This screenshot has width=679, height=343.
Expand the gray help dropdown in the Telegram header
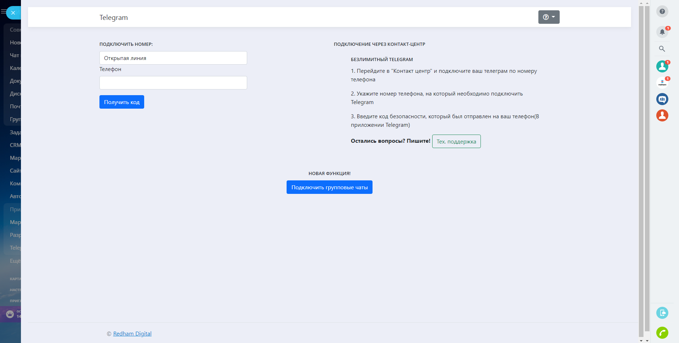point(549,17)
